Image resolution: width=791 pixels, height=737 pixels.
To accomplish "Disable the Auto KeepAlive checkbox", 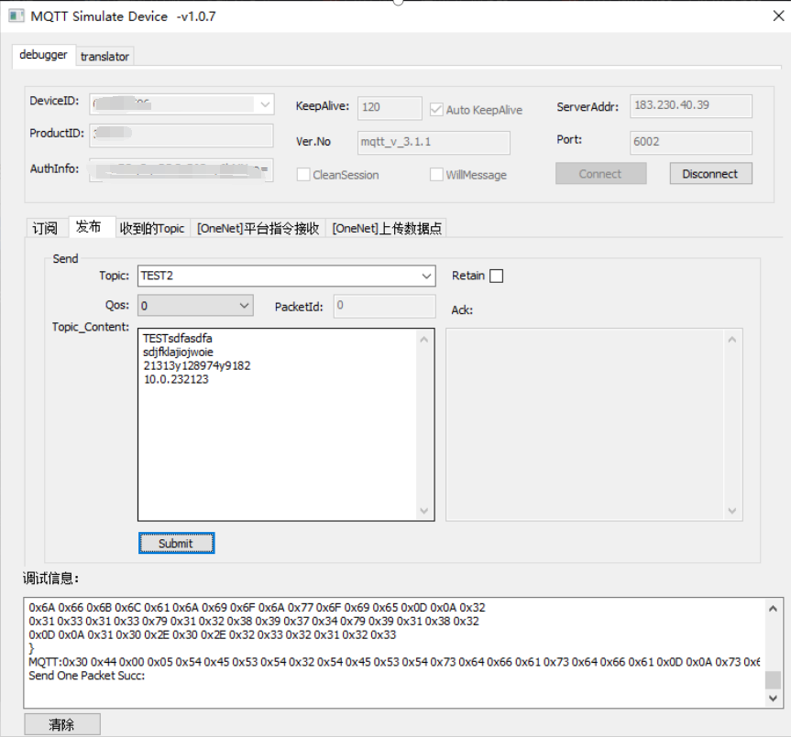I will pyautogui.click(x=436, y=109).
